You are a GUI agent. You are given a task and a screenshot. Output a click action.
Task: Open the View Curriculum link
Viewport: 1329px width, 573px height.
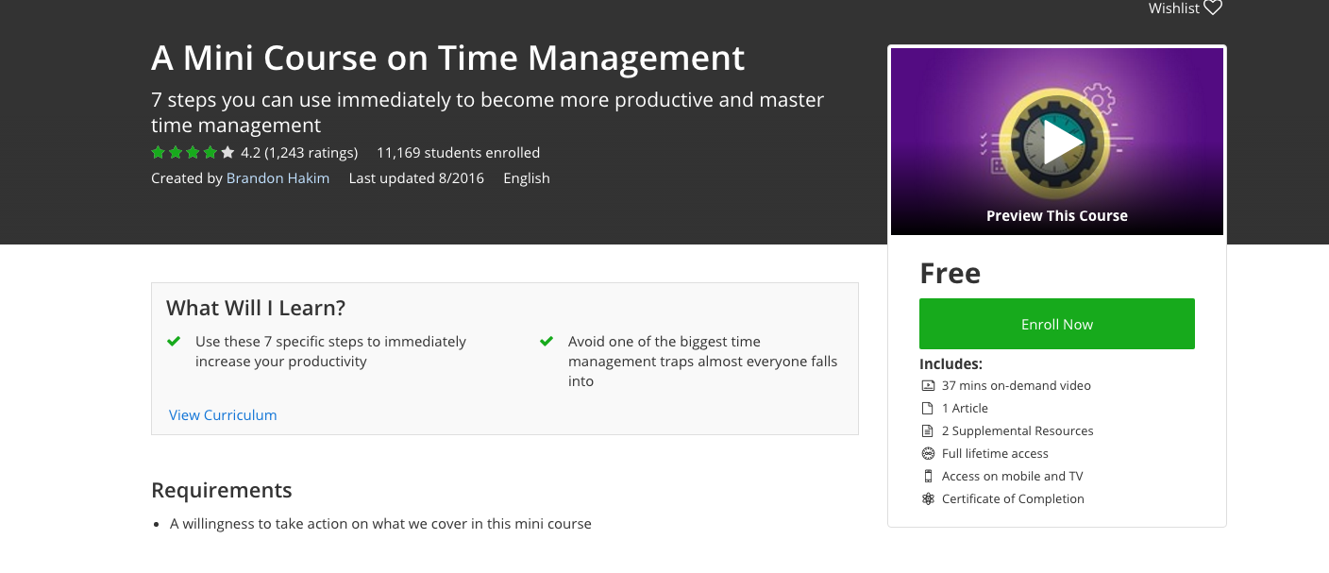click(223, 414)
